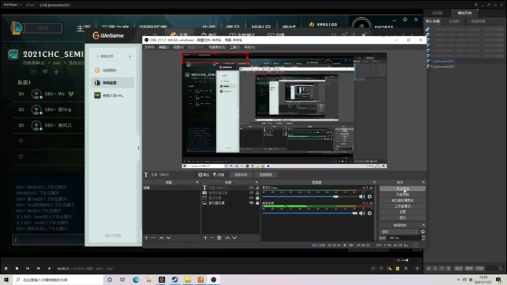Viewport: 507px width, 285px height.
Task: Move selected source down in the list
Action: click(x=234, y=238)
